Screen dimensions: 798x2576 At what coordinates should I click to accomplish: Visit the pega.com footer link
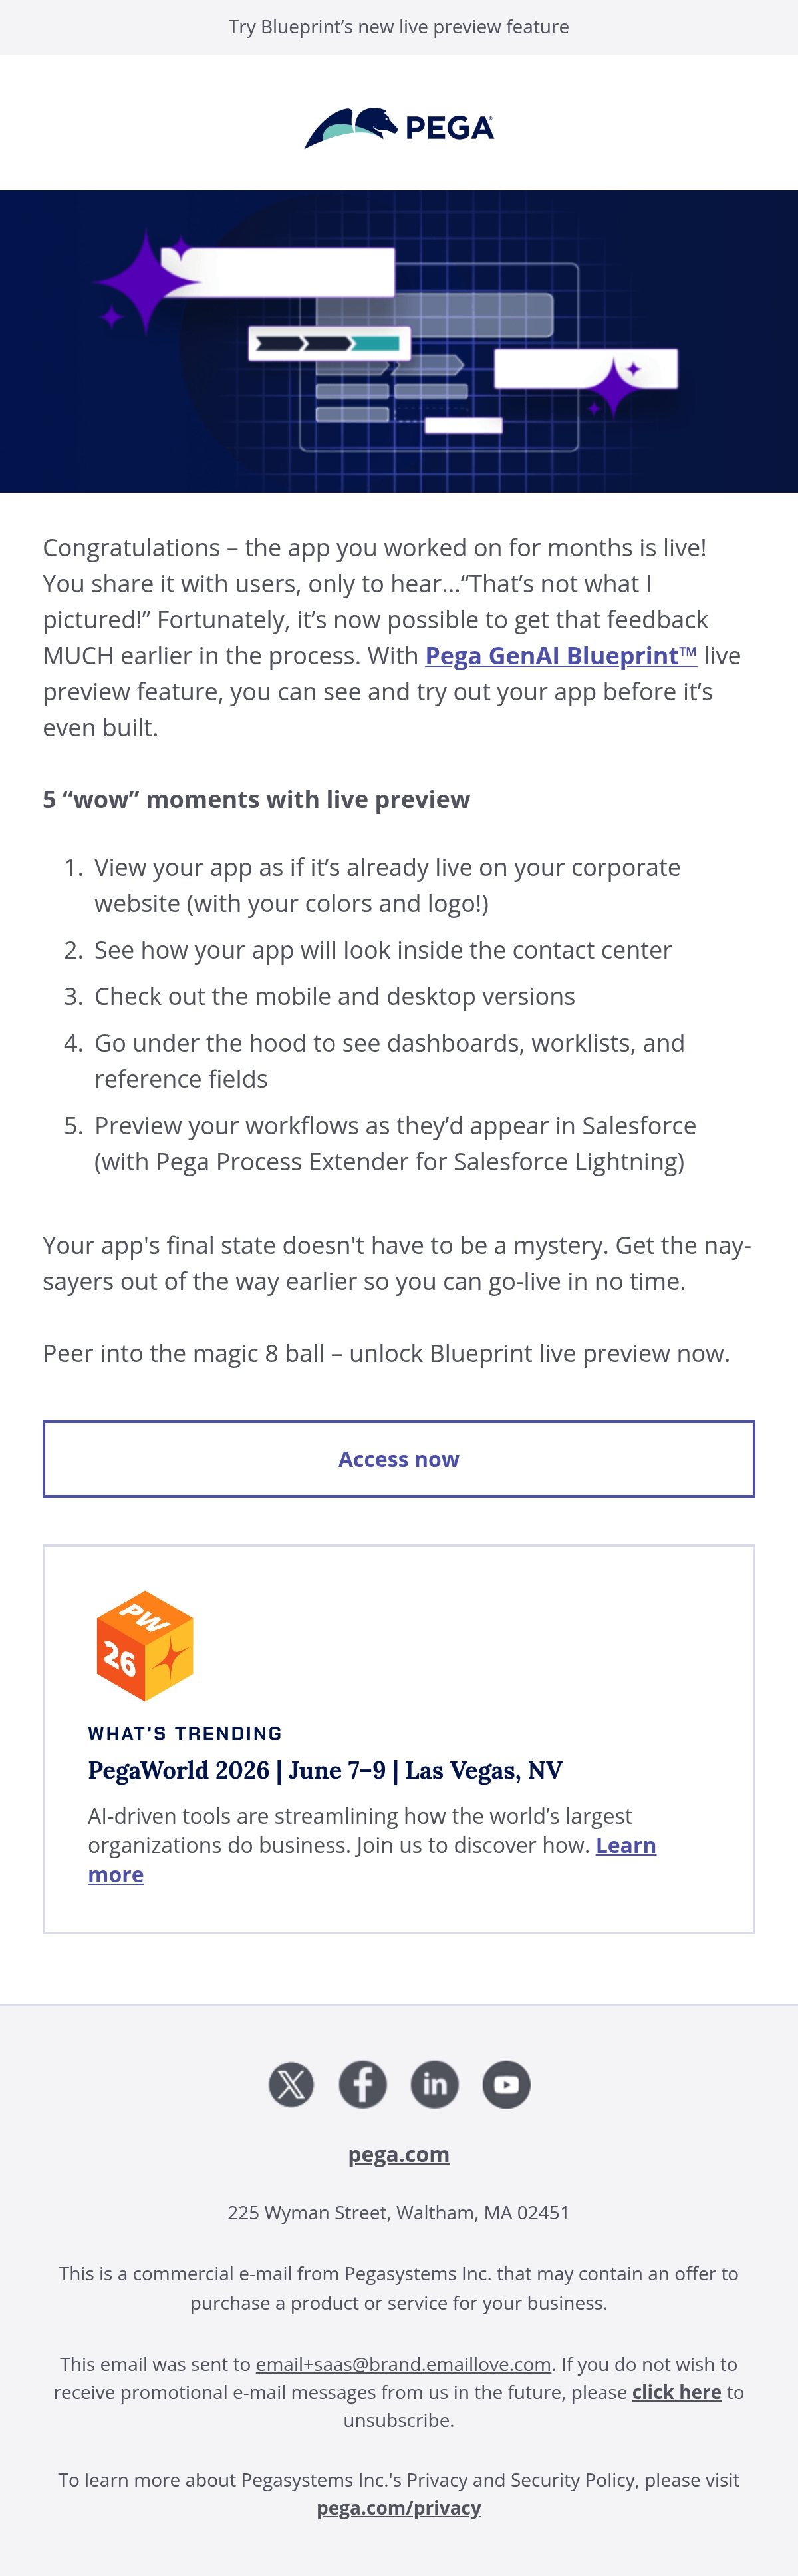click(398, 2154)
